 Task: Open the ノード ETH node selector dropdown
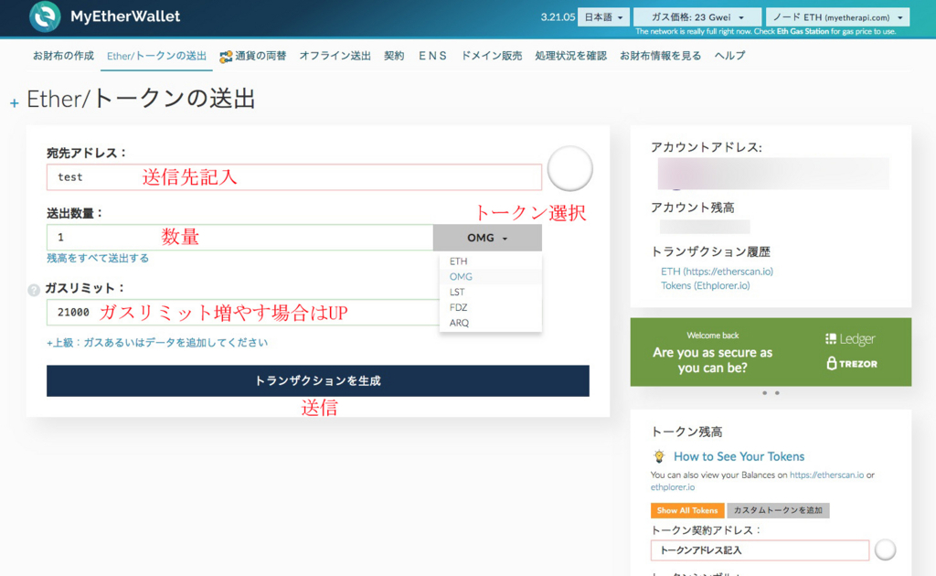(x=837, y=17)
